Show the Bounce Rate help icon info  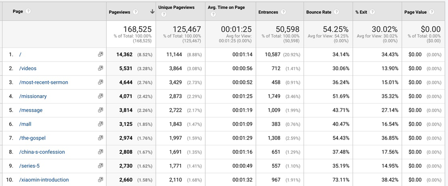tap(337, 12)
